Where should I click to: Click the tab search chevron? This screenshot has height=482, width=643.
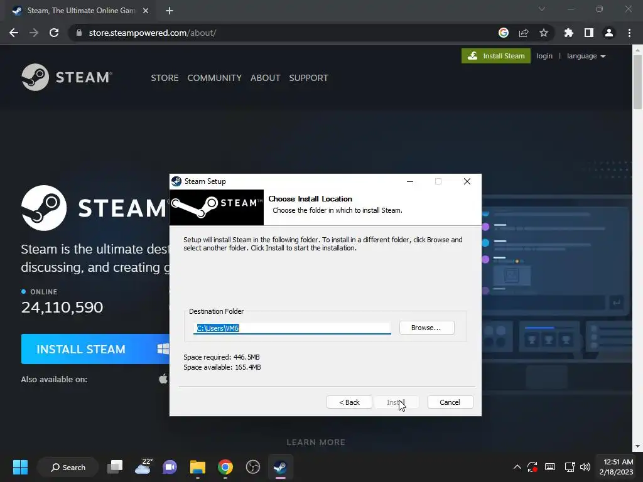pos(542,9)
